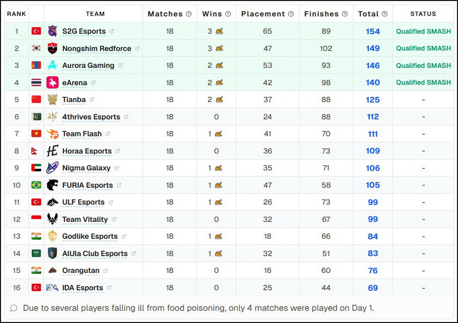Click the Finishes column help icon
Viewport: 458px width, 323px height.
click(x=345, y=14)
